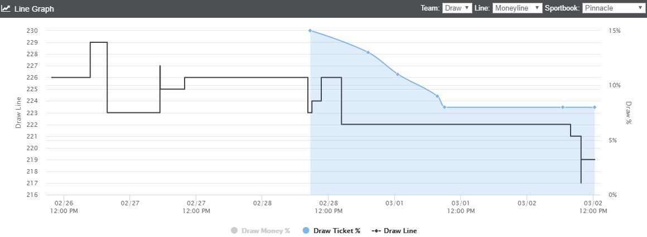
Task: Click the last ticket % data point at right edge
Action: (x=595, y=107)
